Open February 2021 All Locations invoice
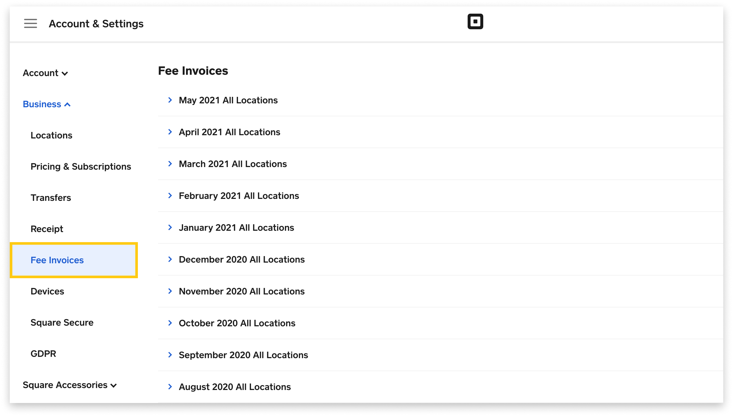Image resolution: width=733 pixels, height=416 pixels. [x=440, y=196]
